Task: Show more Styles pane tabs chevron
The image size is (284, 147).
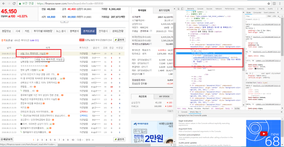Action: [x=278, y=12]
